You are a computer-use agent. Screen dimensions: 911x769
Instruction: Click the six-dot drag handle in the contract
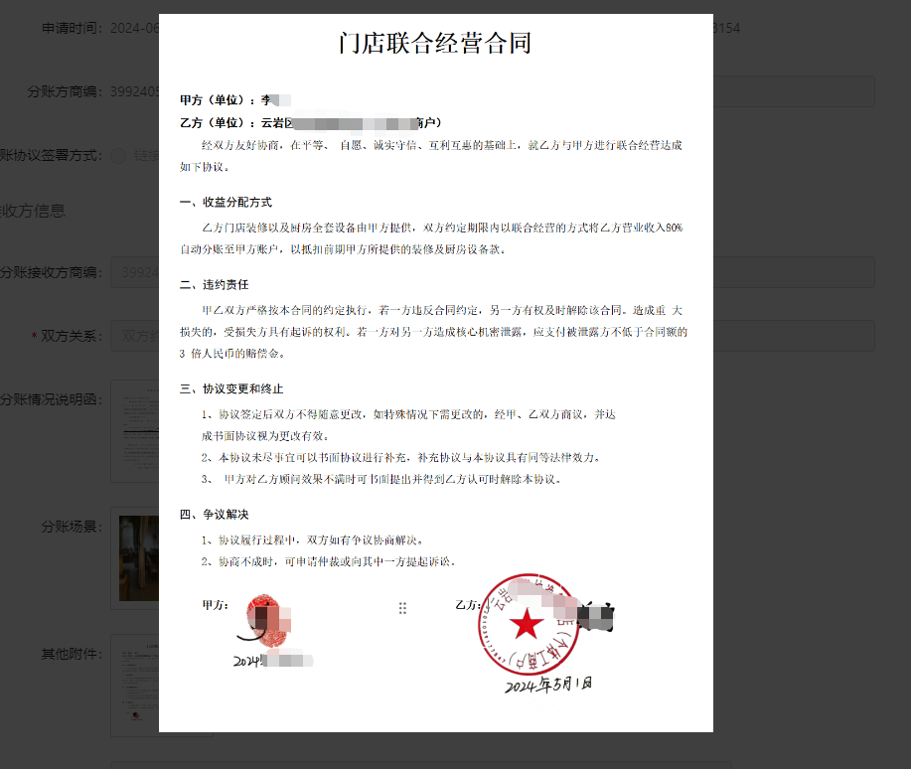pyautogui.click(x=402, y=608)
